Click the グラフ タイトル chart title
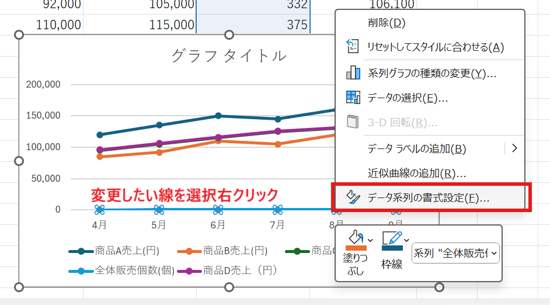This screenshot has width=550, height=305. click(x=229, y=56)
